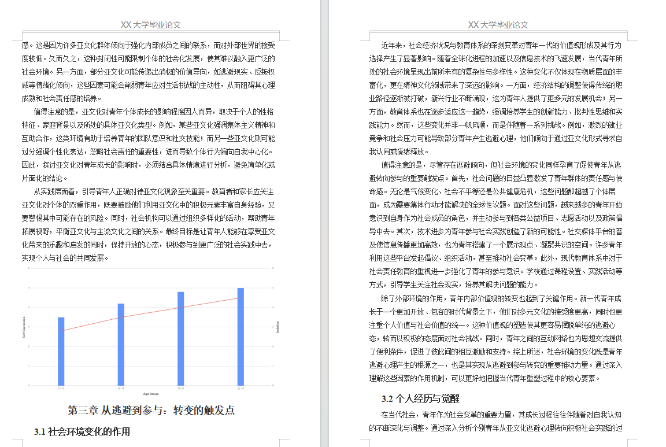Select the blue bar for age group 13-15

[x=61, y=352]
